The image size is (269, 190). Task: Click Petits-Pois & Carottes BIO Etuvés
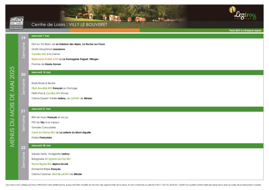(x=50, y=93)
